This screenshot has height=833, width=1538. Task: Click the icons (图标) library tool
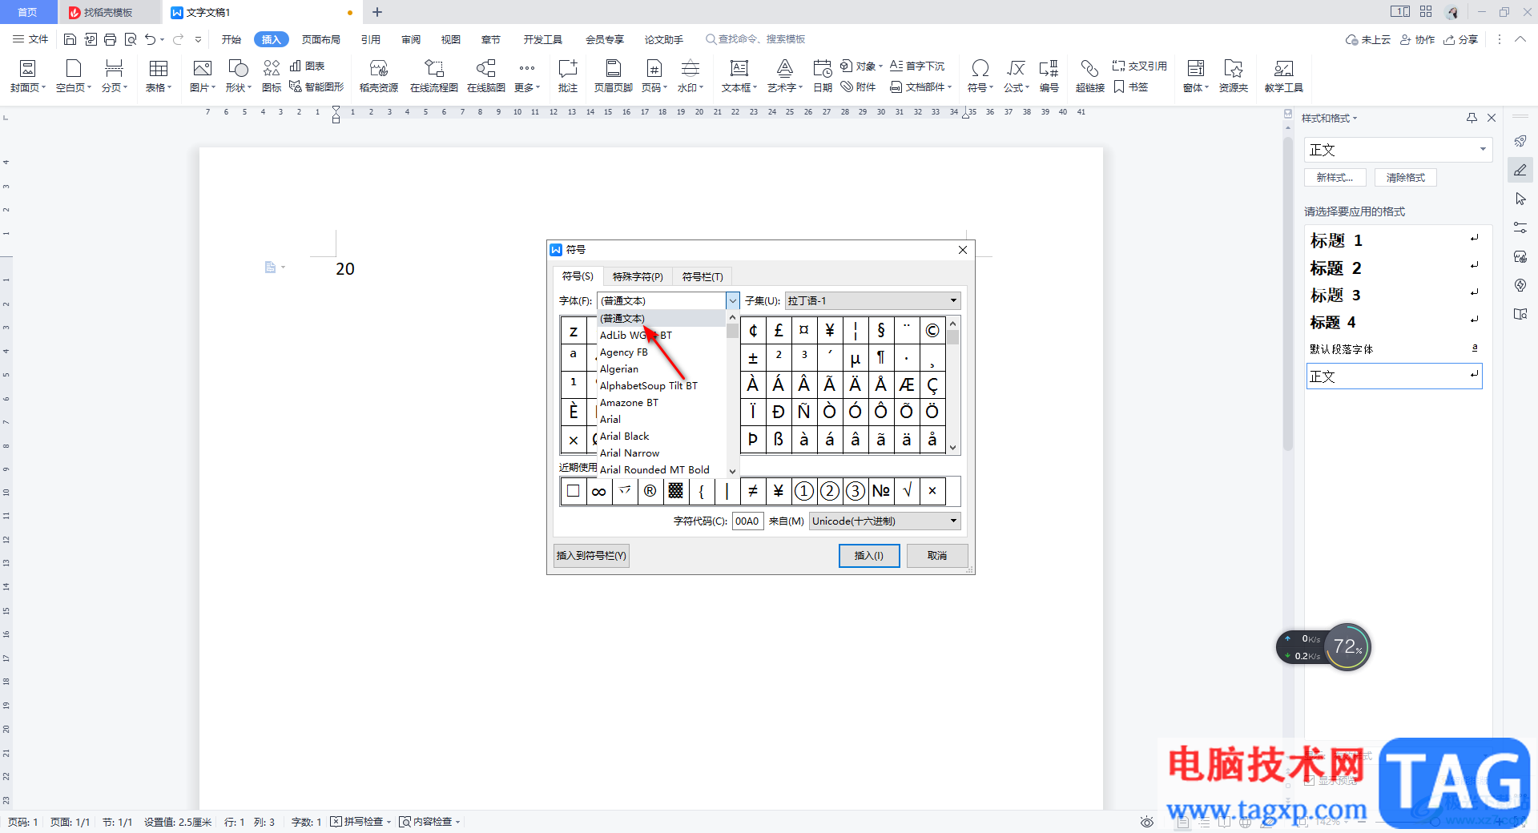(272, 76)
